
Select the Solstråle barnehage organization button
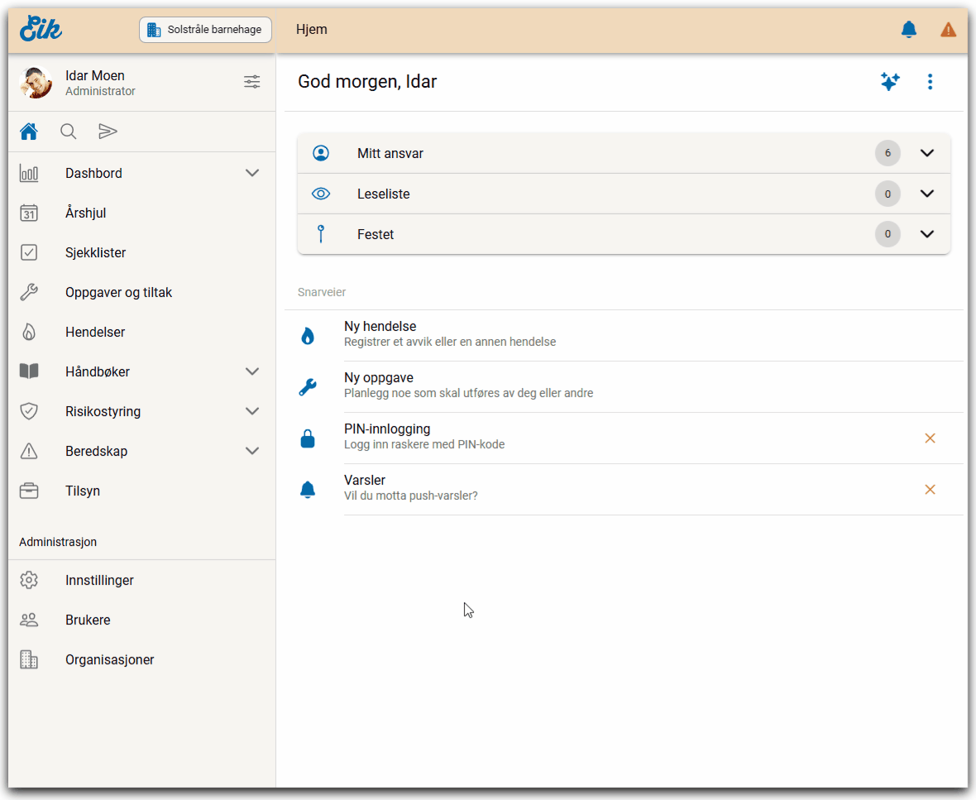point(205,30)
